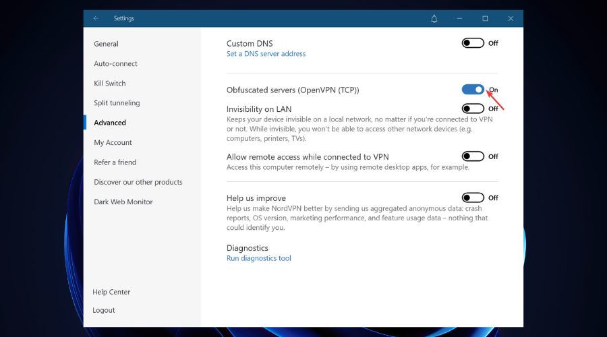Enable Help us improve switch
This screenshot has width=607, height=337.
coord(473,197)
